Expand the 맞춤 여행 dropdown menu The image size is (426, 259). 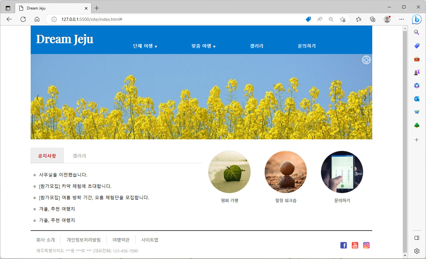click(x=203, y=46)
